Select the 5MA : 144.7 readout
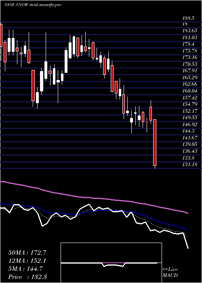 [x=25, y=269]
